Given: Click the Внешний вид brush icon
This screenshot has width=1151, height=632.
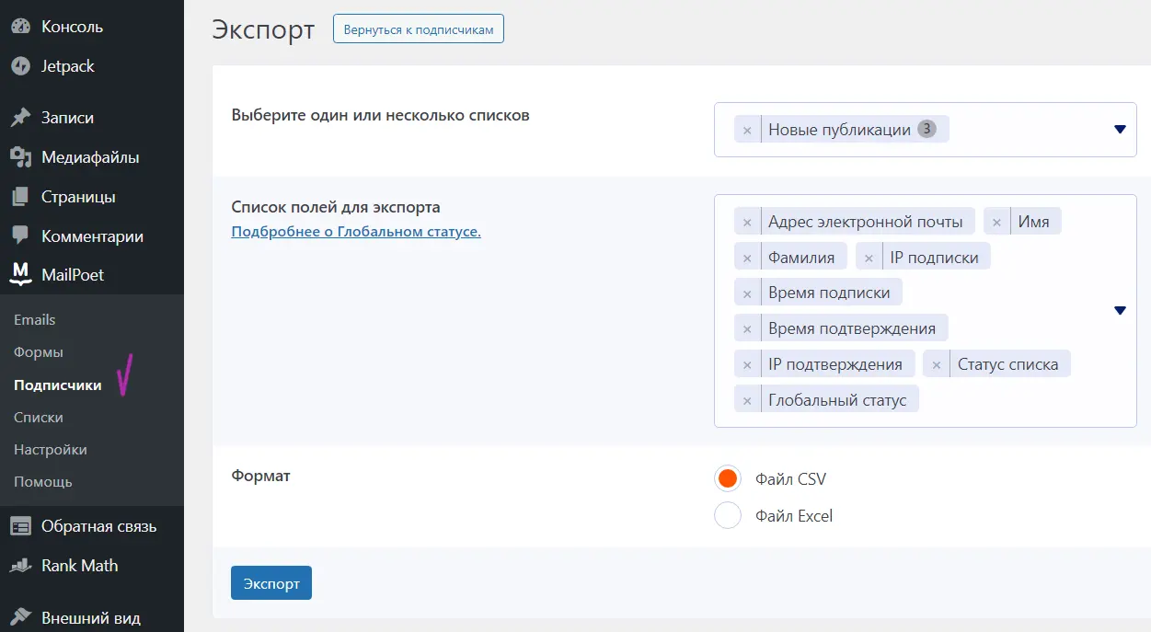Looking at the screenshot, I should [20, 617].
